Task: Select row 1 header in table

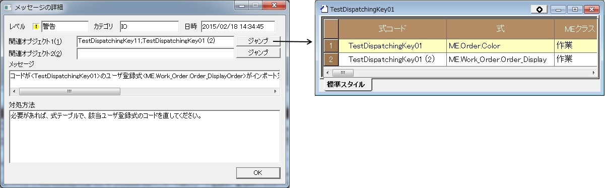Action: 331,46
